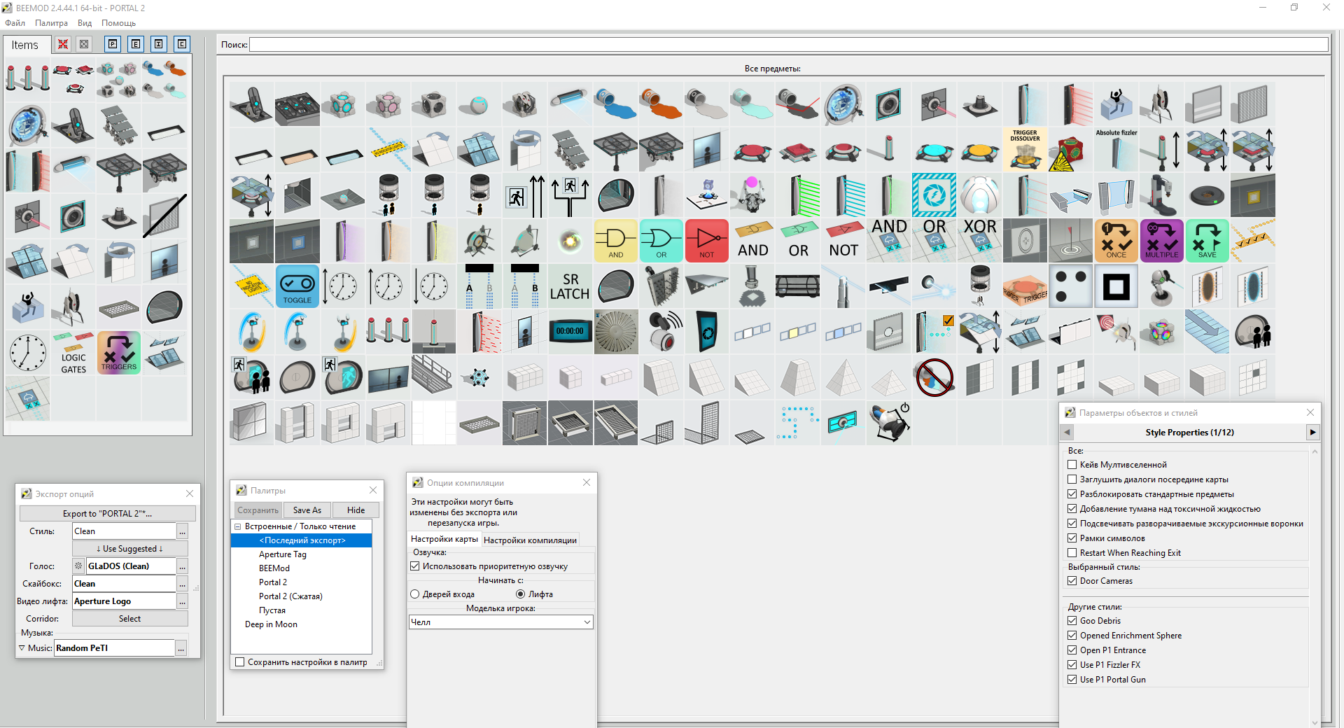Image resolution: width=1344 pixels, height=728 pixels.
Task: Click Style Properties scrollbar down arrow
Action: pos(1315,722)
